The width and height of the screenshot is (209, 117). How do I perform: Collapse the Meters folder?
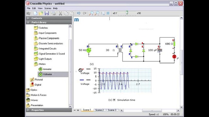point(40,64)
